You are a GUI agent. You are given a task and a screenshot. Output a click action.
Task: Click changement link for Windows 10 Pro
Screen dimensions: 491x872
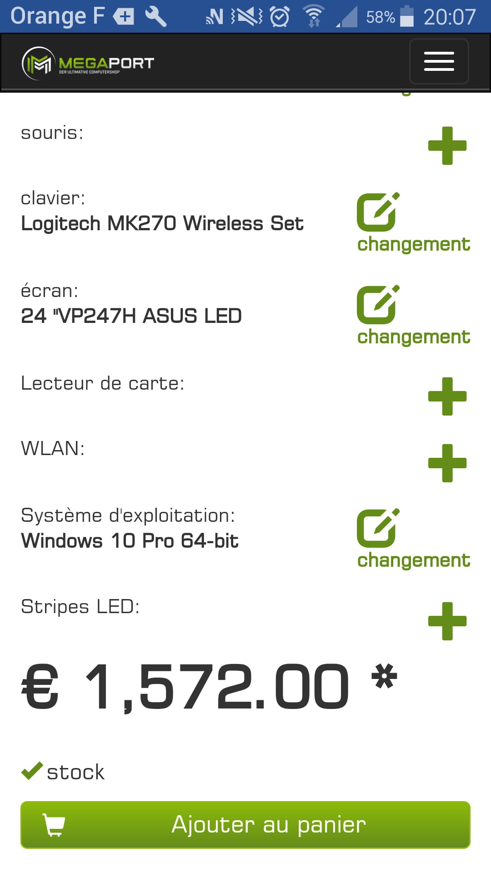point(413,561)
